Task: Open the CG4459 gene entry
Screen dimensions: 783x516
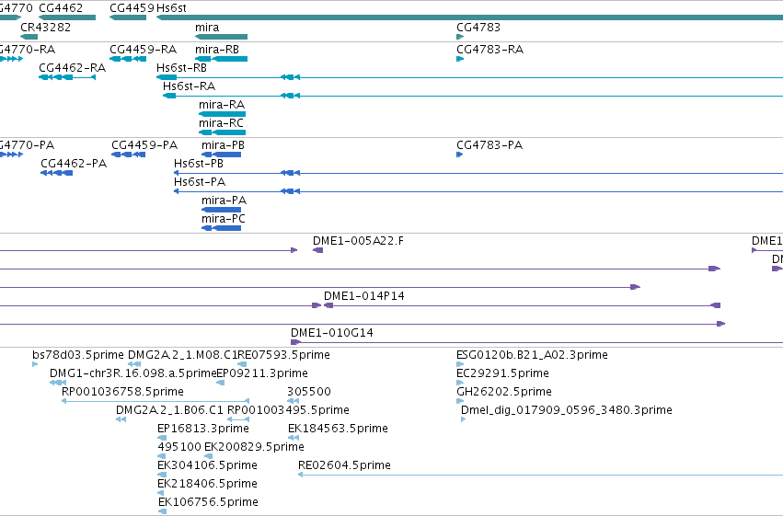Action: [128, 17]
